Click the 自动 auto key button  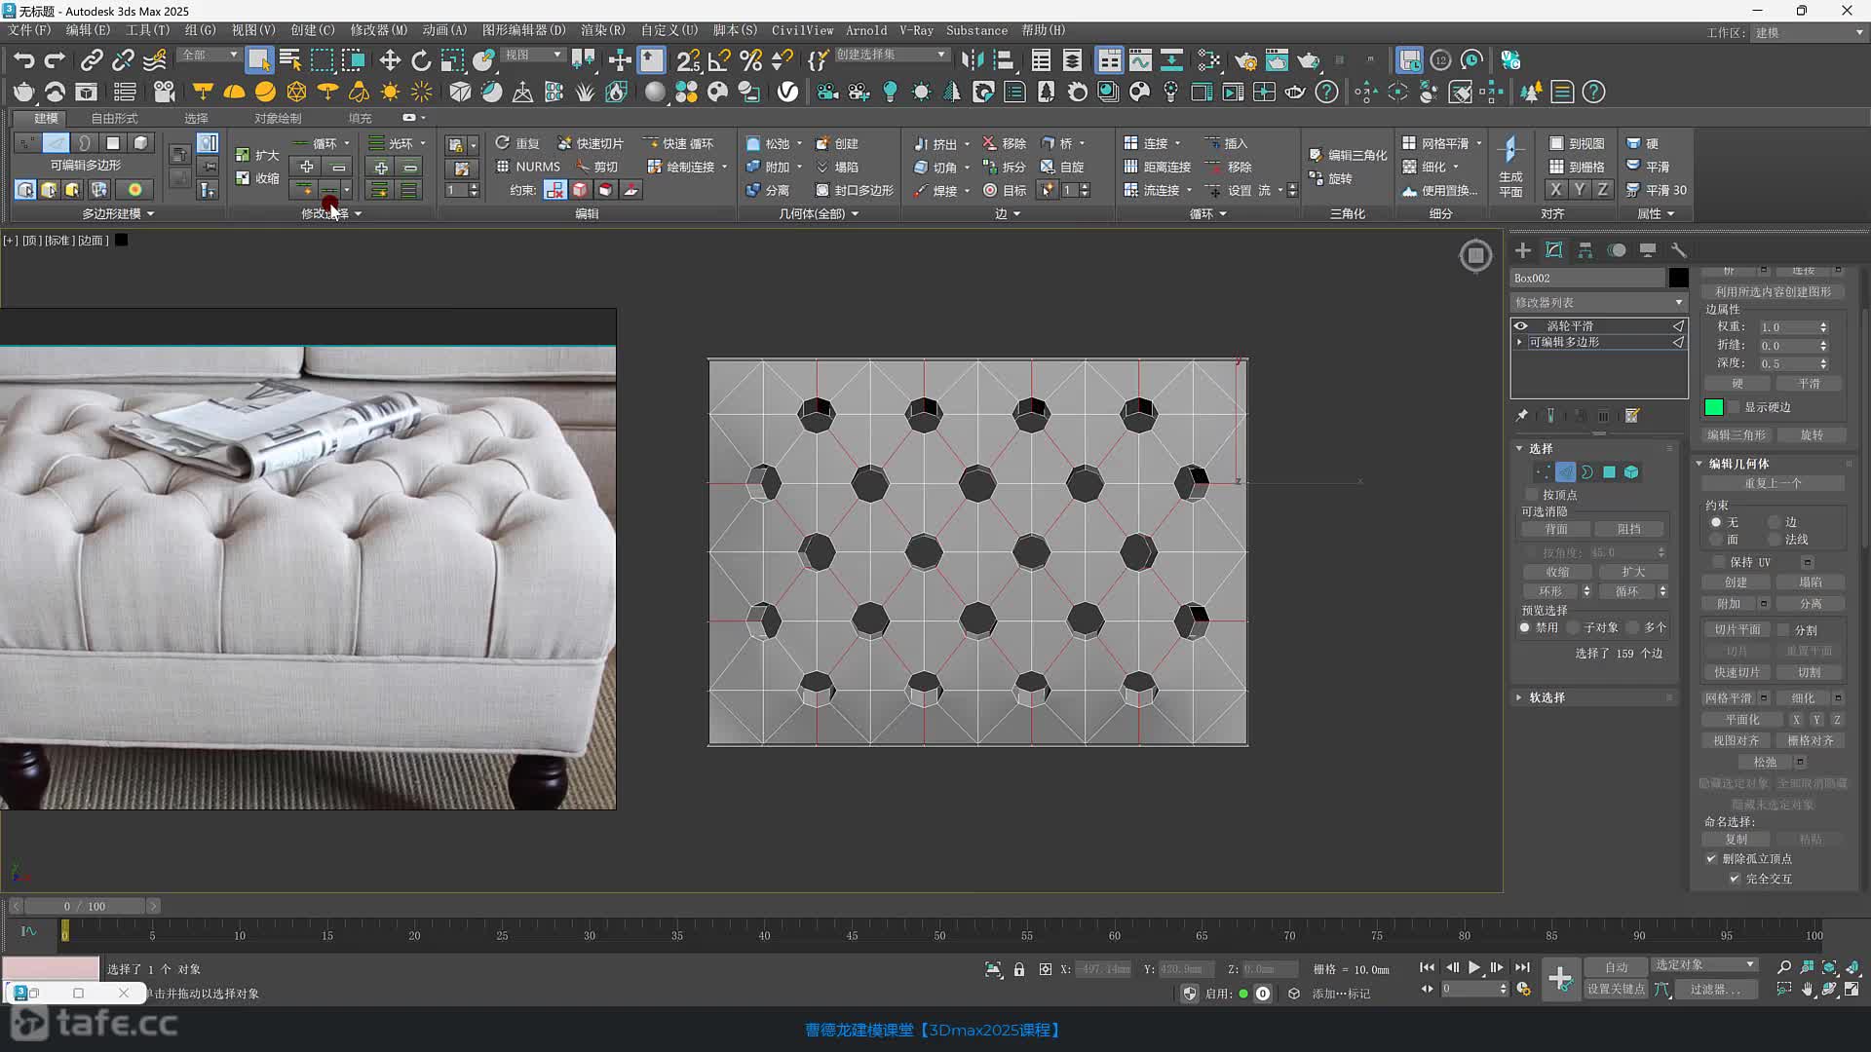(1617, 967)
